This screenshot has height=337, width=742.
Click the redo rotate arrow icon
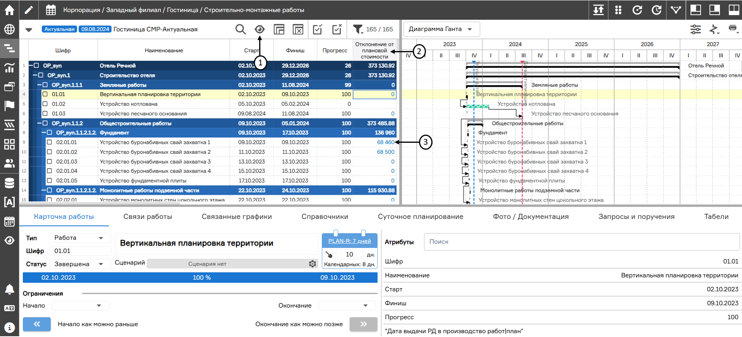coord(657,10)
